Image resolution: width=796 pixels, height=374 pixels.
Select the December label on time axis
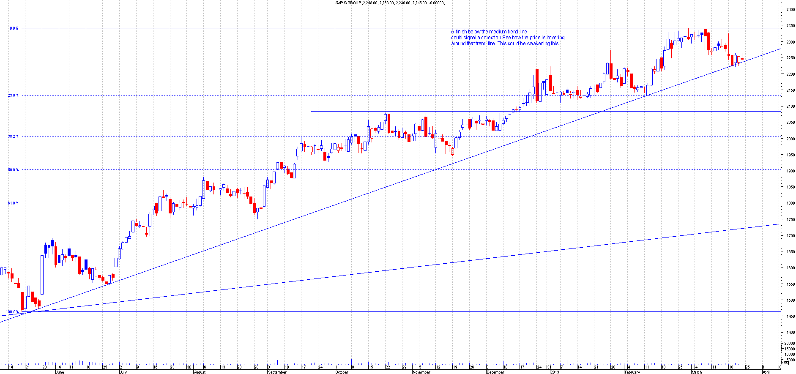[x=495, y=372]
